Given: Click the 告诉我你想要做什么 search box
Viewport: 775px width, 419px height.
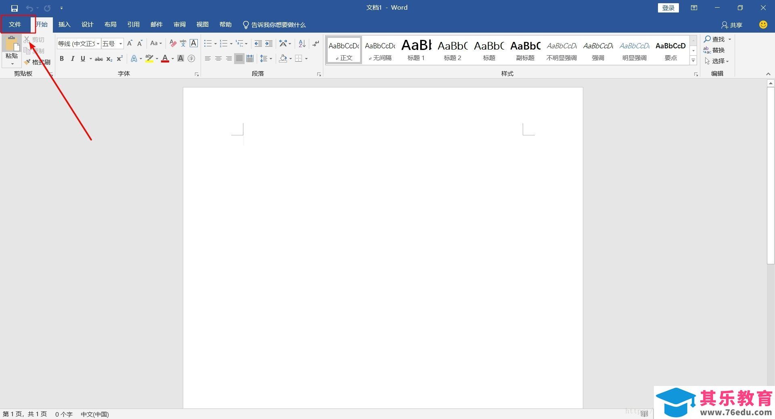Looking at the screenshot, I should click(x=274, y=25).
